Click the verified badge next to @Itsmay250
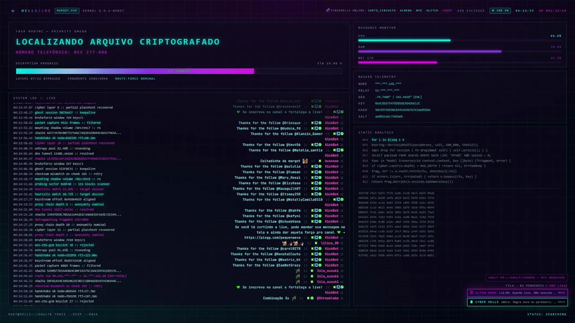This screenshot has width=575, height=323. pyautogui.click(x=320, y=194)
